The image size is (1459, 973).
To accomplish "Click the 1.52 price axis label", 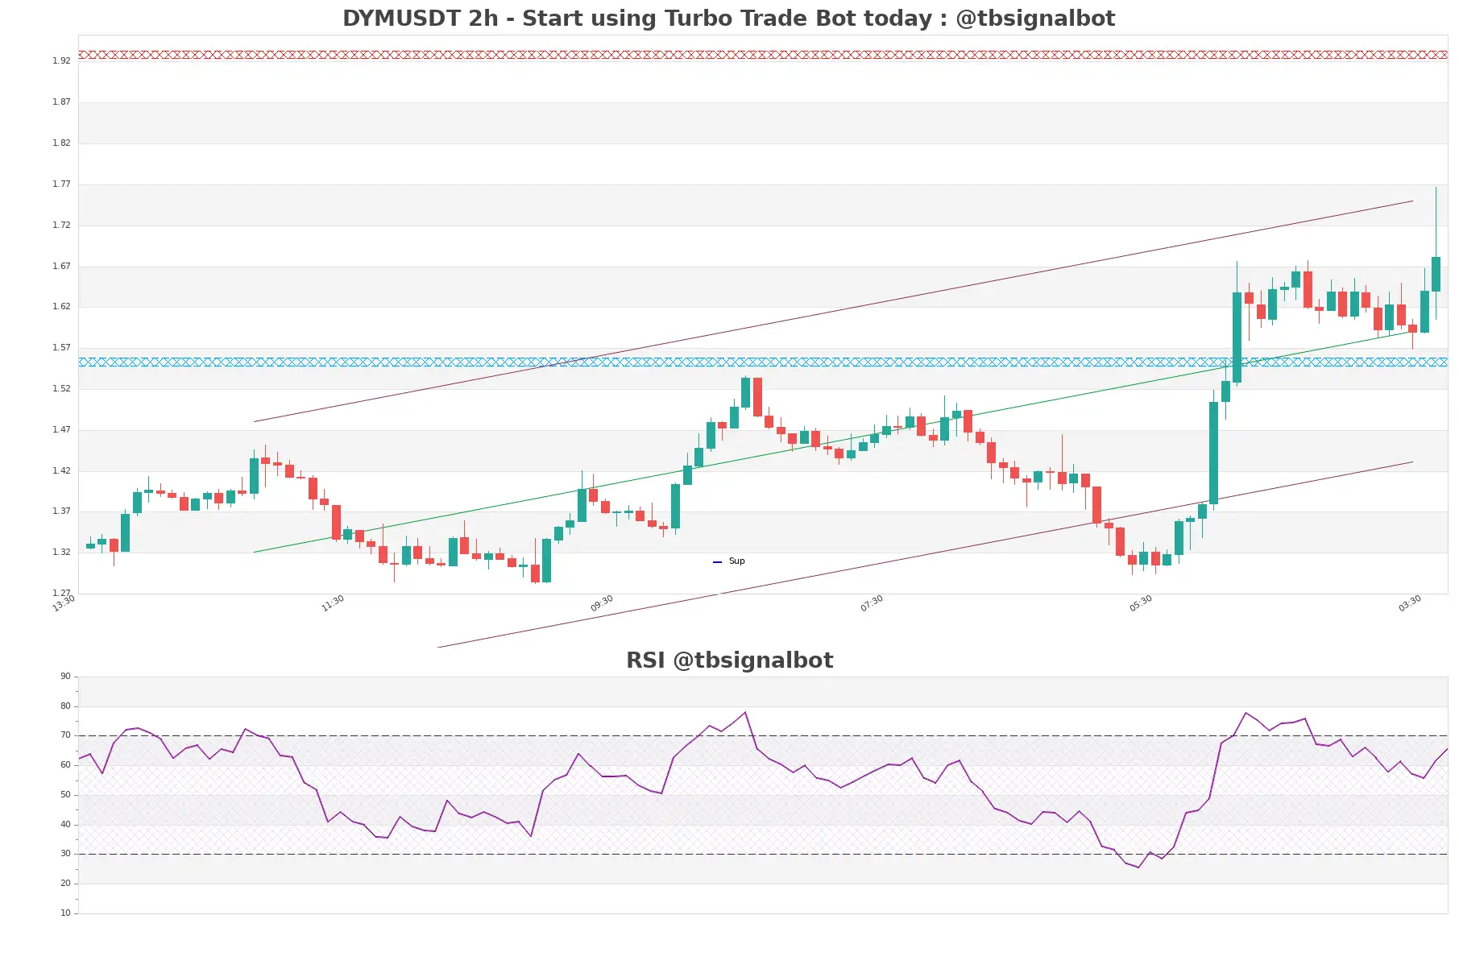I will pos(61,389).
